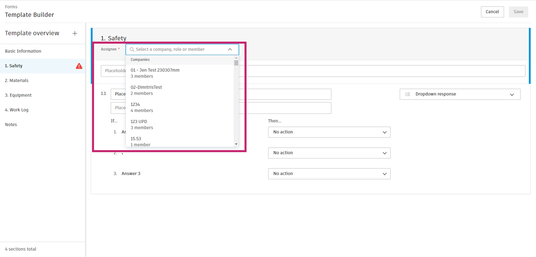
Task: Click the search magnifier icon in Assignee field
Action: point(132,49)
